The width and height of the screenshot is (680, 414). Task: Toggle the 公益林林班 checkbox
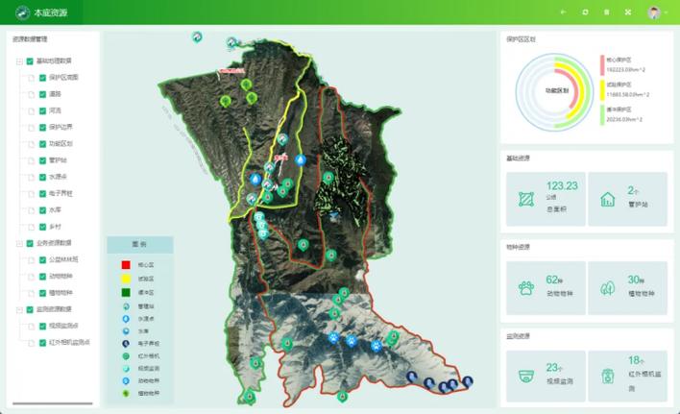coord(42,260)
